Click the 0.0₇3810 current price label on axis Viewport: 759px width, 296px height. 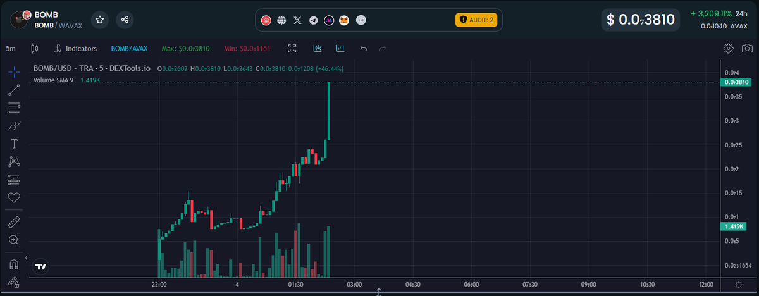point(737,82)
